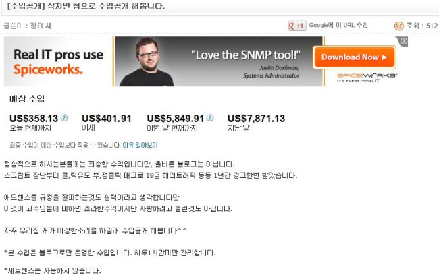Click the post title 수입공개 header

(86, 6)
